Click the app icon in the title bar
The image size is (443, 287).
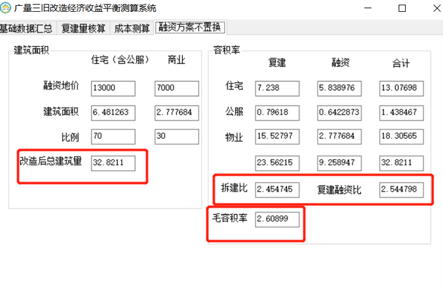point(7,8)
